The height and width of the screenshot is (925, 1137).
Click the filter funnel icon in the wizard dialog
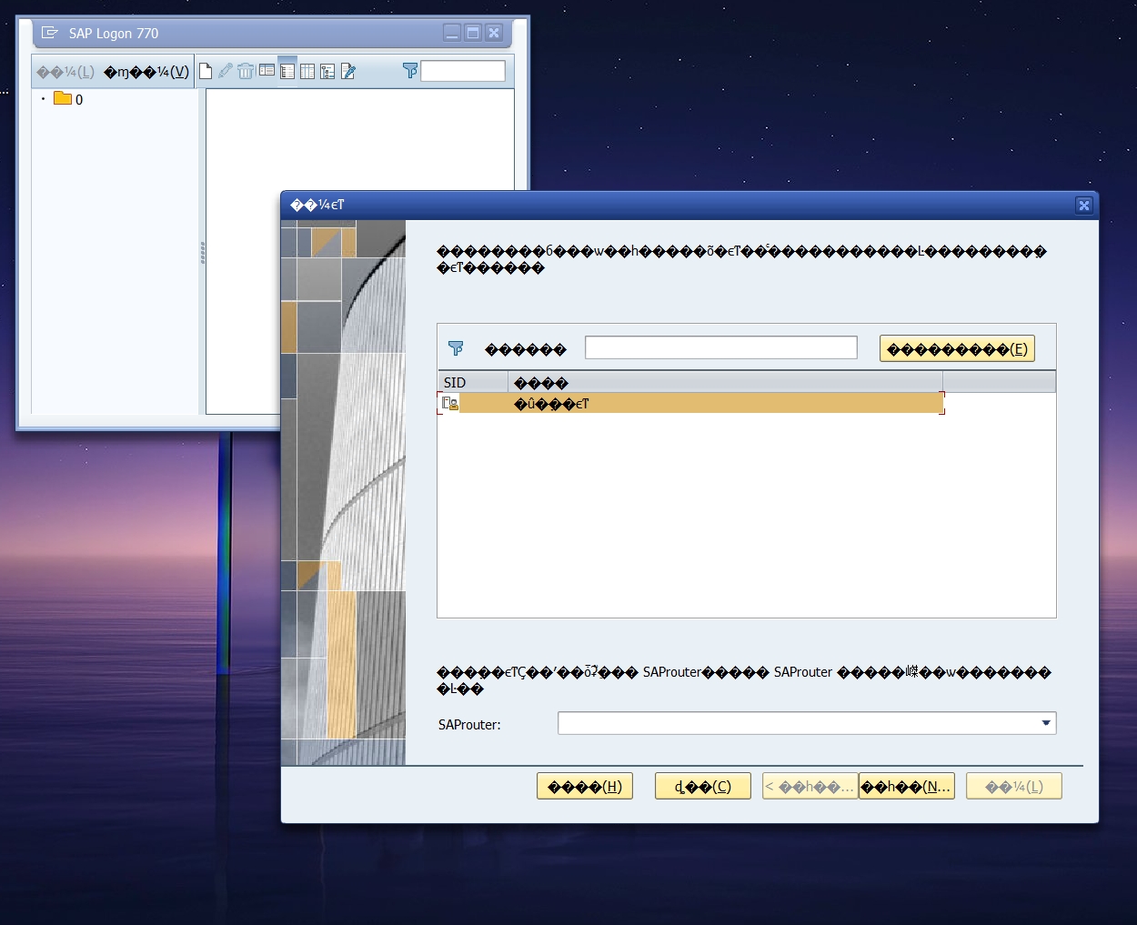tap(456, 348)
